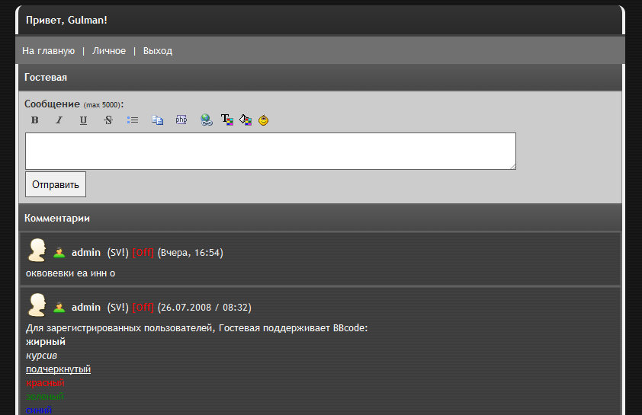Insert PHP code tag

coord(181,120)
